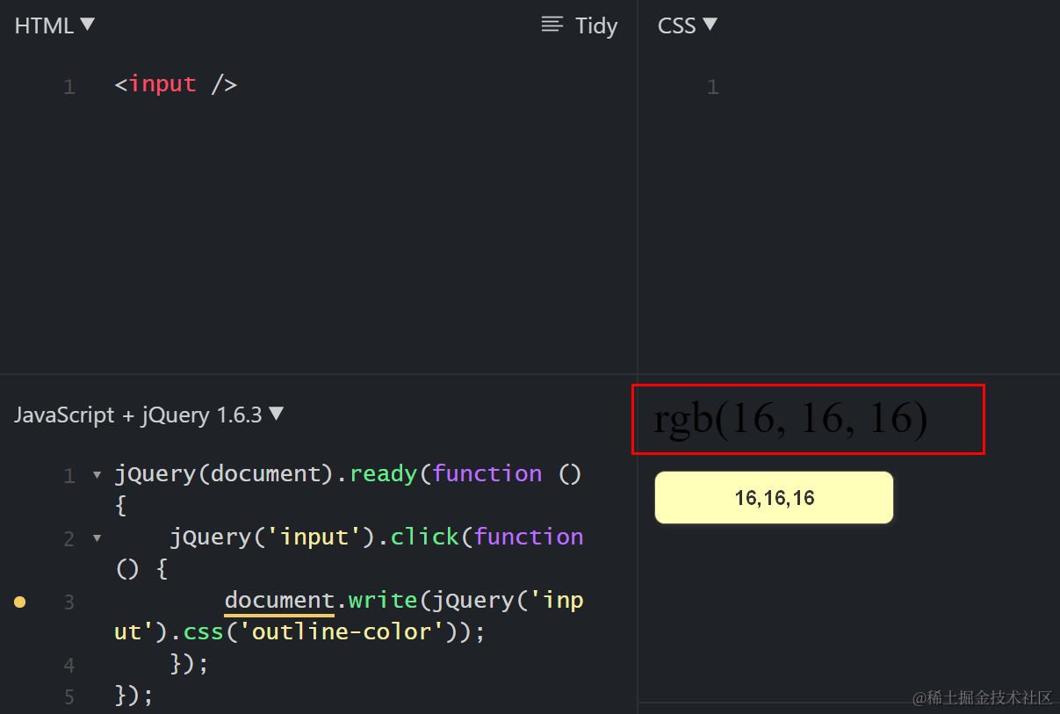Click line number 4 in JavaScript gutter
1060x714 pixels.
point(69,665)
